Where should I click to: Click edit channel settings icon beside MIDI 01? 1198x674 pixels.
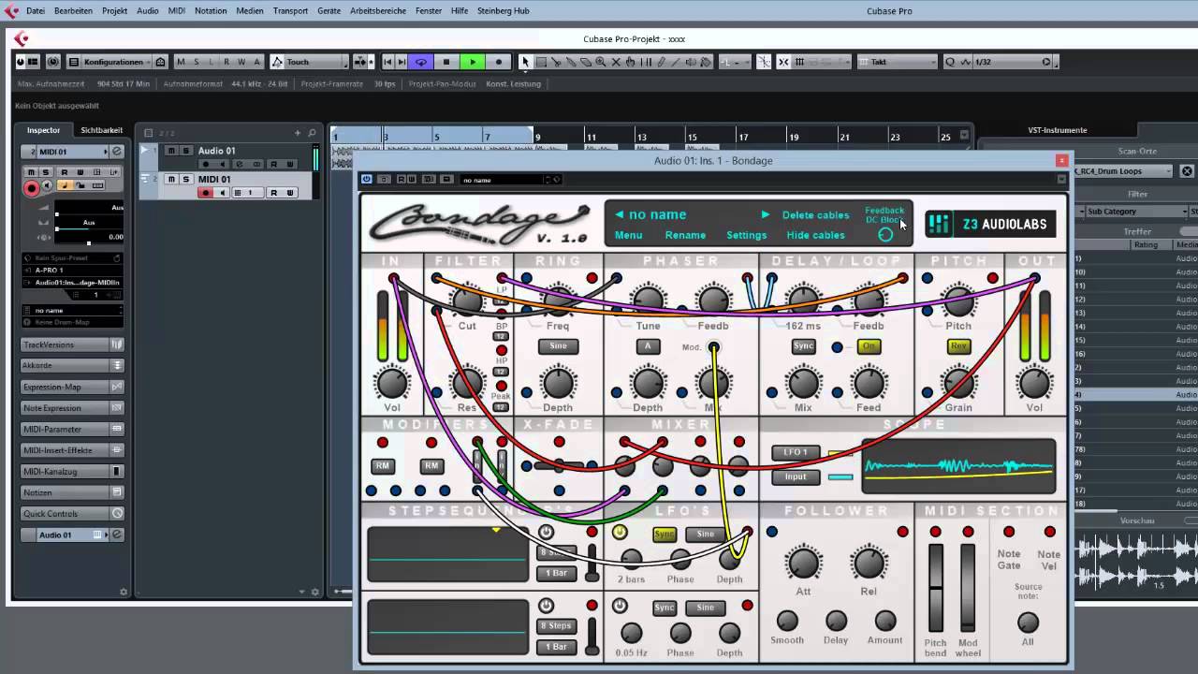[x=117, y=152]
